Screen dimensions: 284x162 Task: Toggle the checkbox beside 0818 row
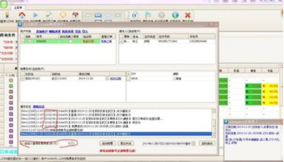[128, 79]
